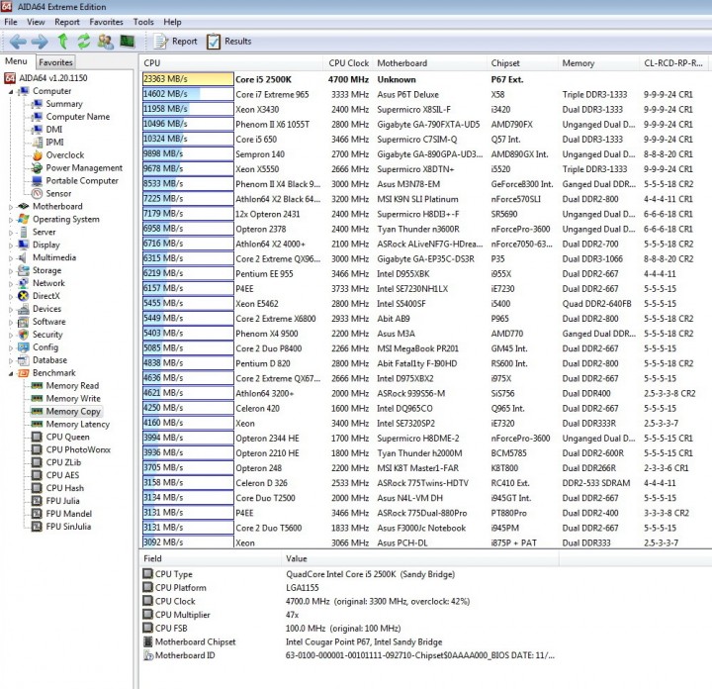The width and height of the screenshot is (712, 689).
Task: Select the AIDA64 v1.20.1150 root node
Action: point(53,78)
